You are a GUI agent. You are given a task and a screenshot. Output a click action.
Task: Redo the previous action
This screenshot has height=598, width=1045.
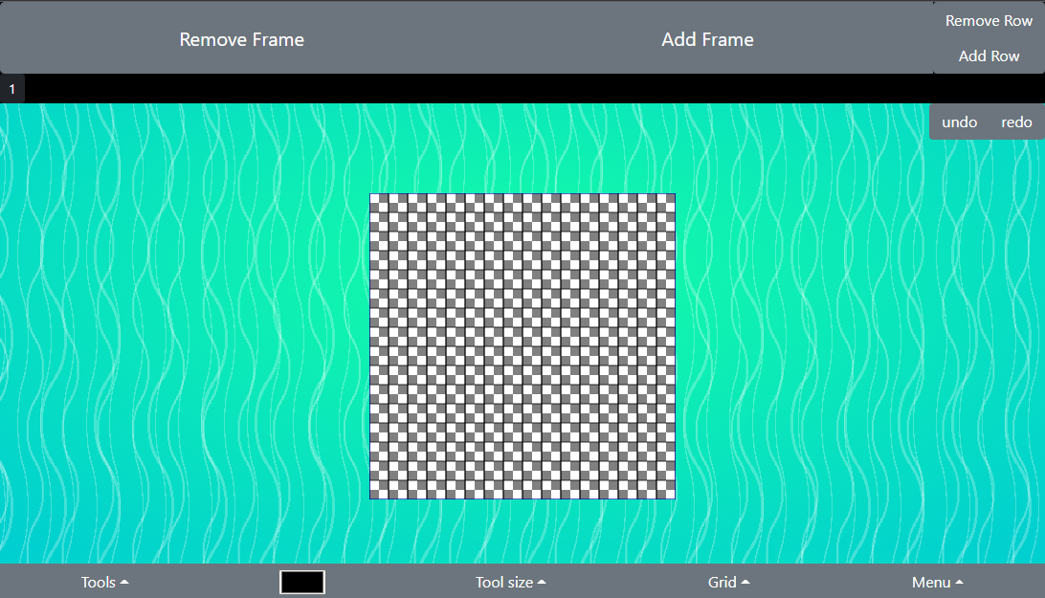1016,122
